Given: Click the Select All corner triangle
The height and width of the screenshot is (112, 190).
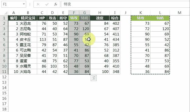Looking at the screenshot, I should point(6,13).
